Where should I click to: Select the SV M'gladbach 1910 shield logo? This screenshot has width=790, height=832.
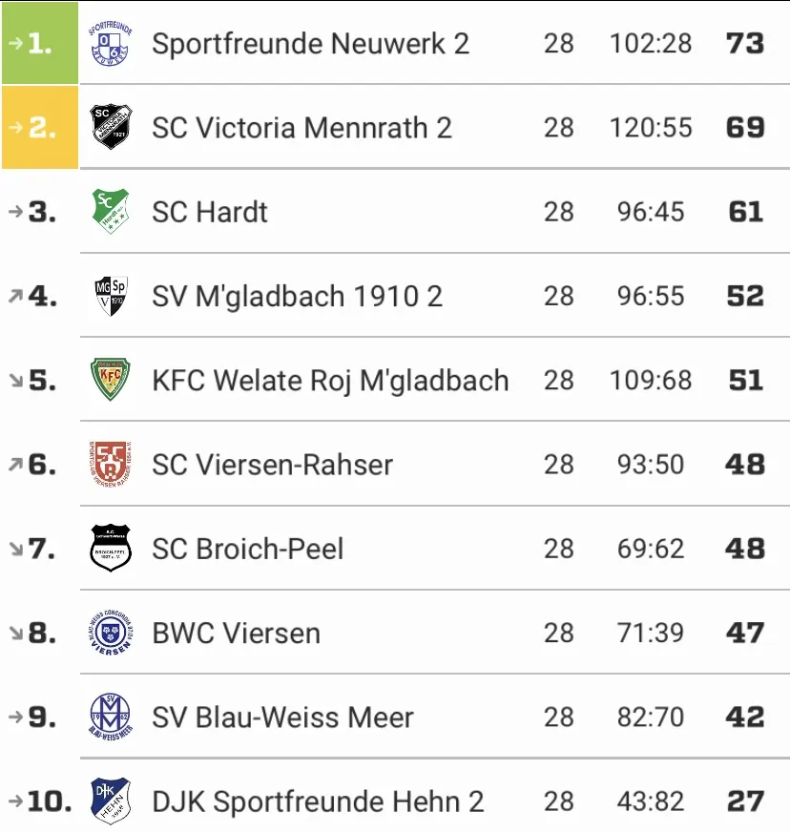pos(111,296)
